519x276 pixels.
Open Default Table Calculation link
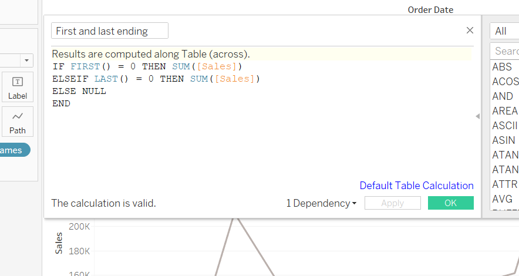point(416,186)
